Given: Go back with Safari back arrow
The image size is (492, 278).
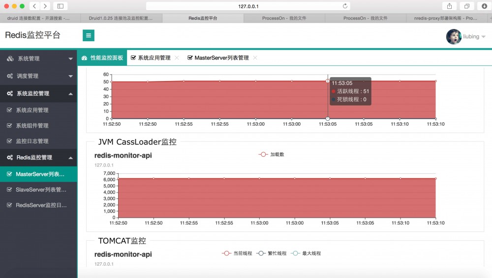Looking at the screenshot, I should 34,6.
